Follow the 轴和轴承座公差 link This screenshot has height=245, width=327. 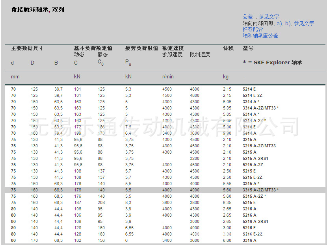(x=260, y=36)
